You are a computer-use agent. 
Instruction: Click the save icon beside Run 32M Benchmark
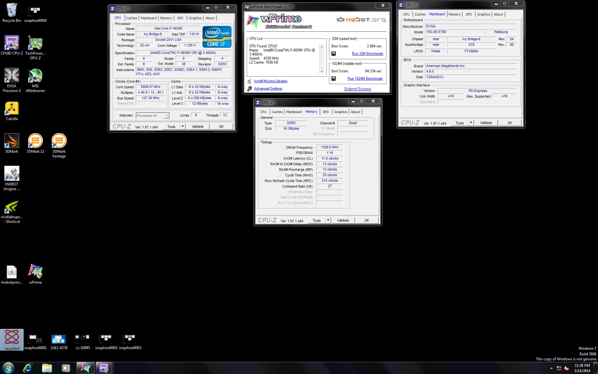pyautogui.click(x=334, y=54)
